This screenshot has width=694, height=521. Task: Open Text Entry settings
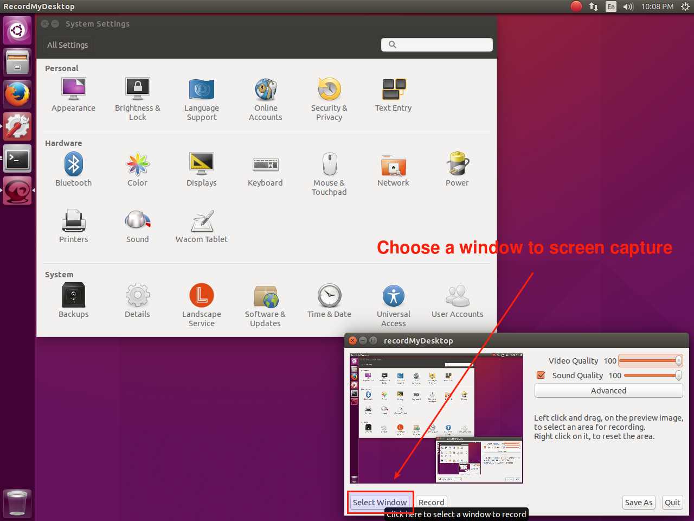[393, 95]
